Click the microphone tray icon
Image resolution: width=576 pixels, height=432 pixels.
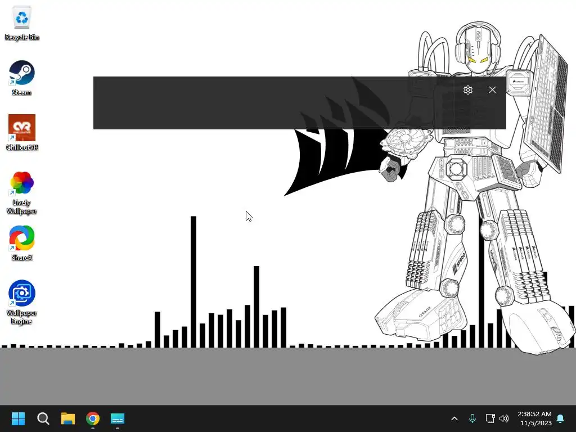472,418
